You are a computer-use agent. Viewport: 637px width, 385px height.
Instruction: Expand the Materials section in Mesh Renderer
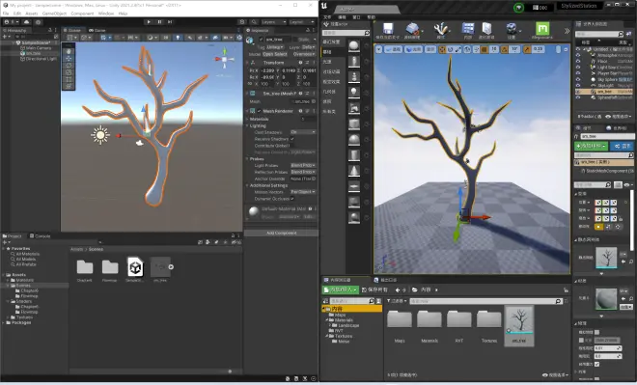[247, 119]
